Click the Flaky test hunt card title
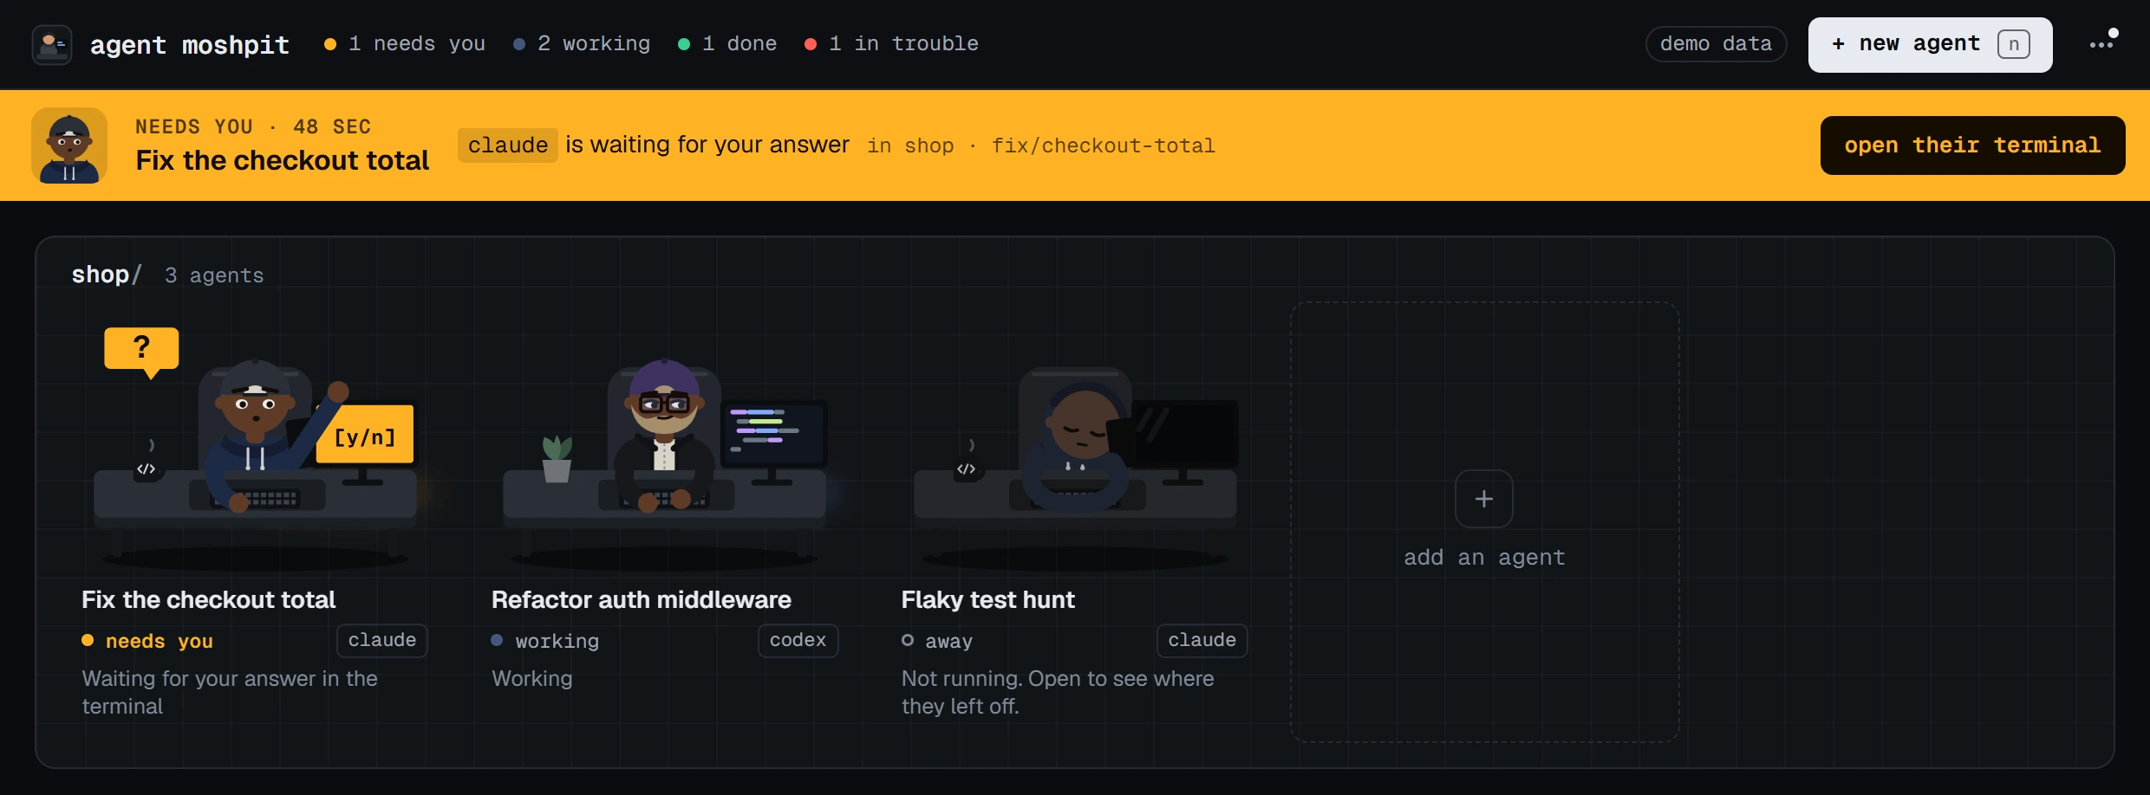 (988, 599)
